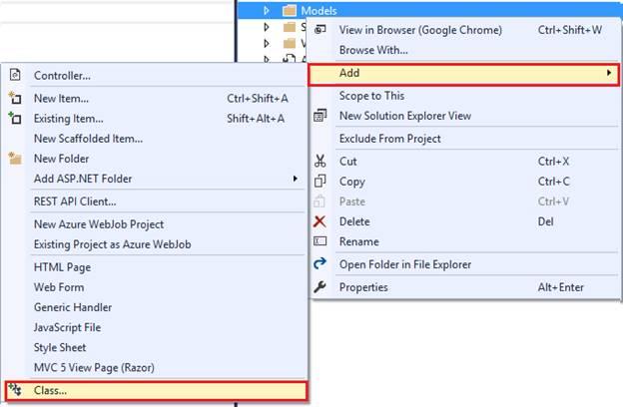Select Exclude From Project
623x407 pixels.
coord(389,139)
